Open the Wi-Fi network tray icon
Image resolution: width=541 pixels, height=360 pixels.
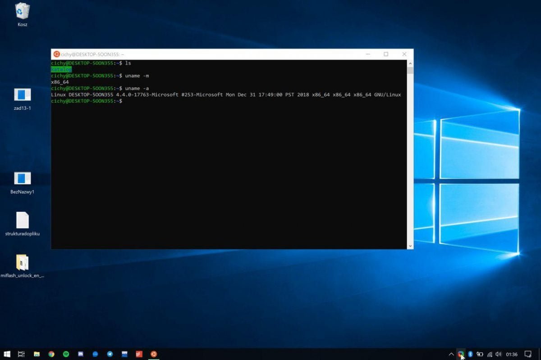[490, 354]
